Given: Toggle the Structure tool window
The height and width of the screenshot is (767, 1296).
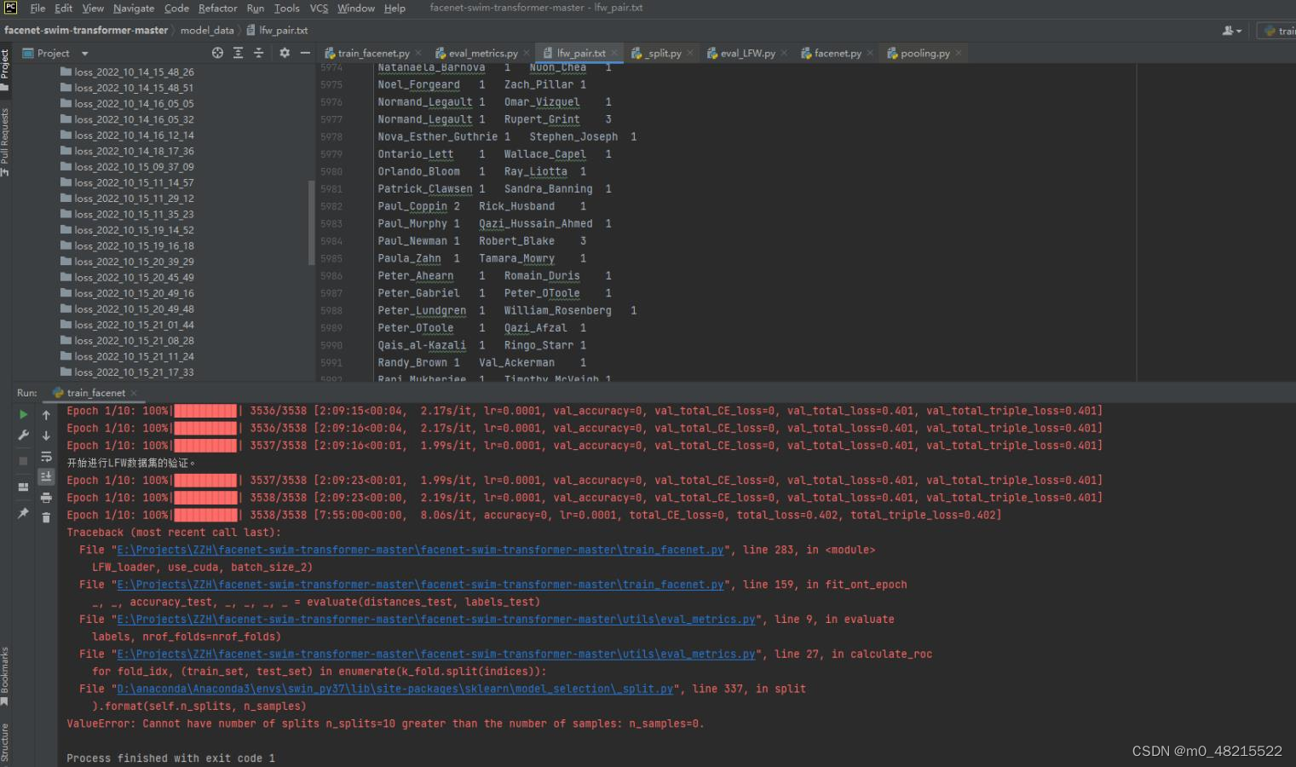Looking at the screenshot, I should (5, 743).
